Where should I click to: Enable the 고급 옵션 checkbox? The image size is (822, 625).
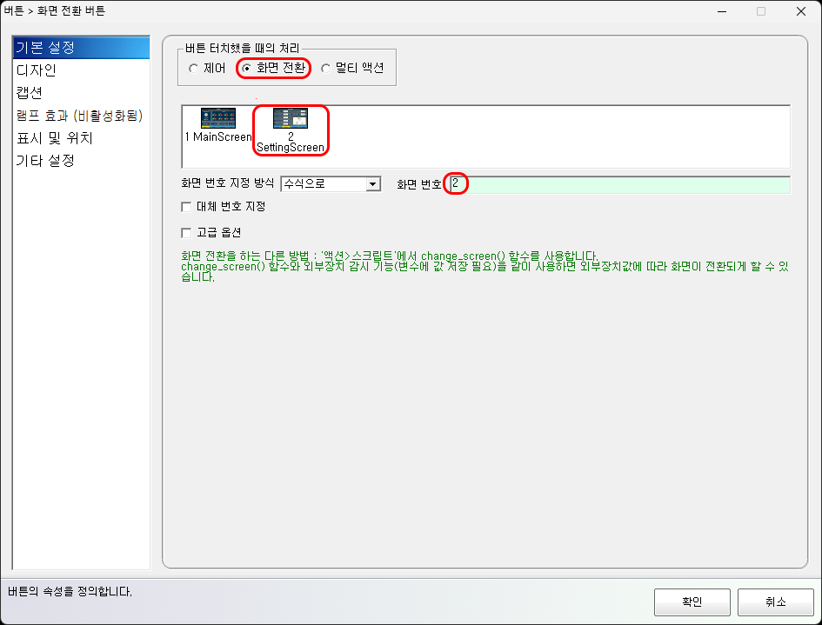pyautogui.click(x=186, y=233)
